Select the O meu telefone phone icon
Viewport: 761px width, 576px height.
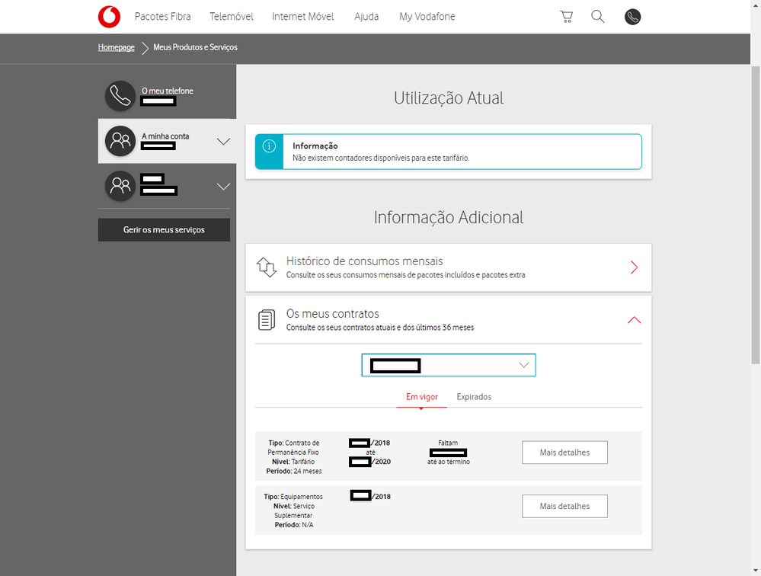pyautogui.click(x=120, y=95)
